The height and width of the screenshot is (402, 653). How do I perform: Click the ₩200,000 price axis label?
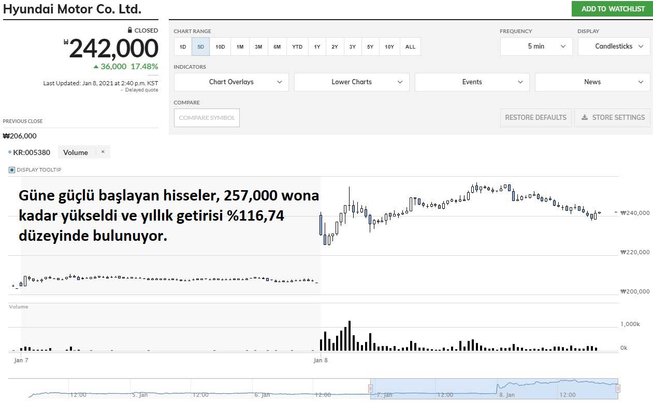635,291
